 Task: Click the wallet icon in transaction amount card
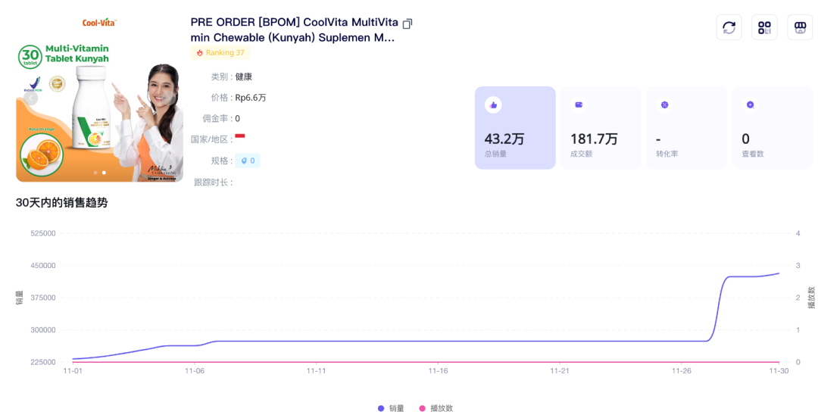click(579, 105)
